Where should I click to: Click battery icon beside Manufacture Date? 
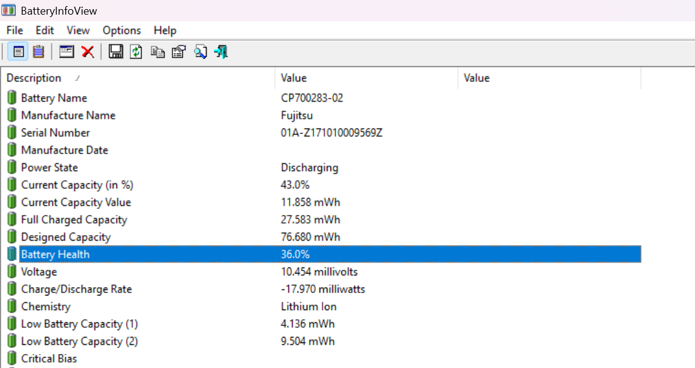tap(12, 150)
